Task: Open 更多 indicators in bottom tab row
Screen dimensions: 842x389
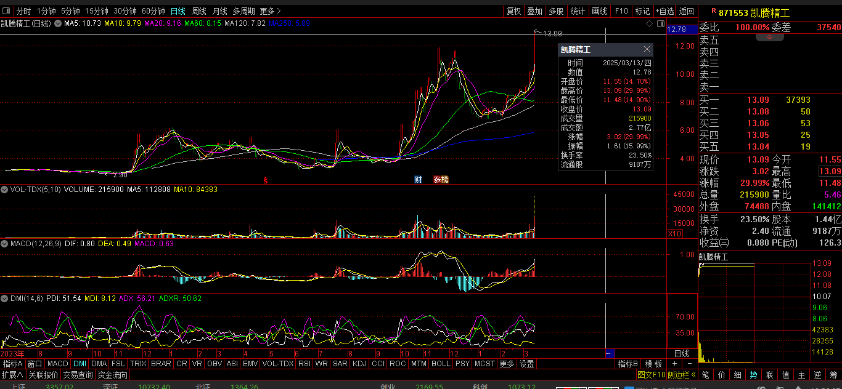Action: coord(507,364)
